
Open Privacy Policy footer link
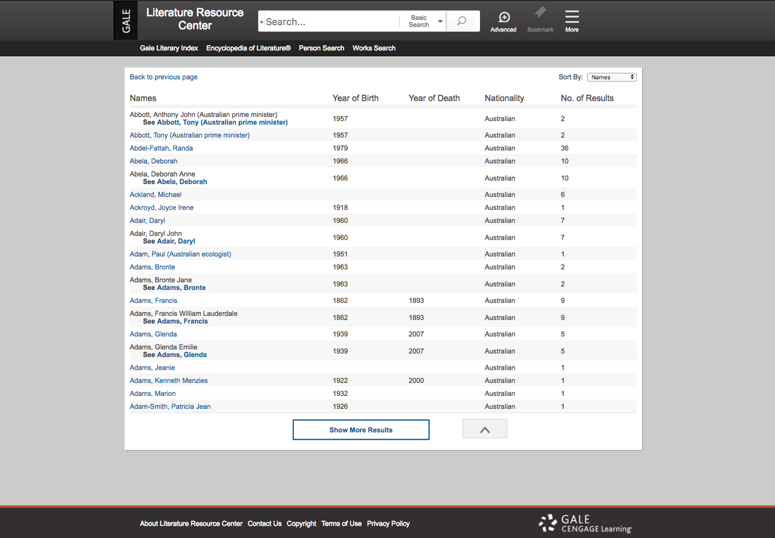[388, 523]
